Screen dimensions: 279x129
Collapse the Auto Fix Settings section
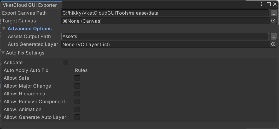coord(3,53)
